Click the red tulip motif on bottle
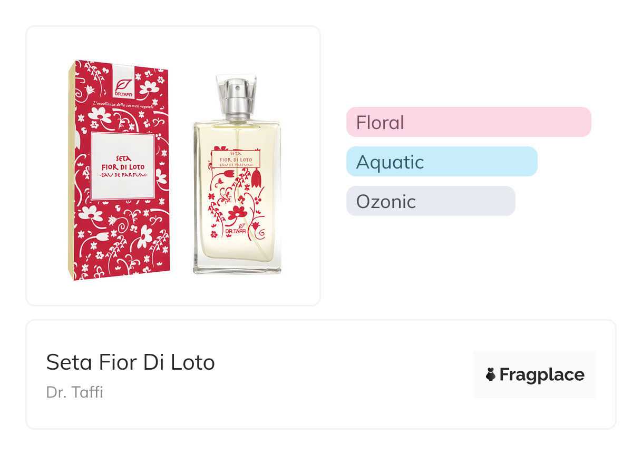Image resolution: width=642 pixels, height=455 pixels. (x=257, y=179)
